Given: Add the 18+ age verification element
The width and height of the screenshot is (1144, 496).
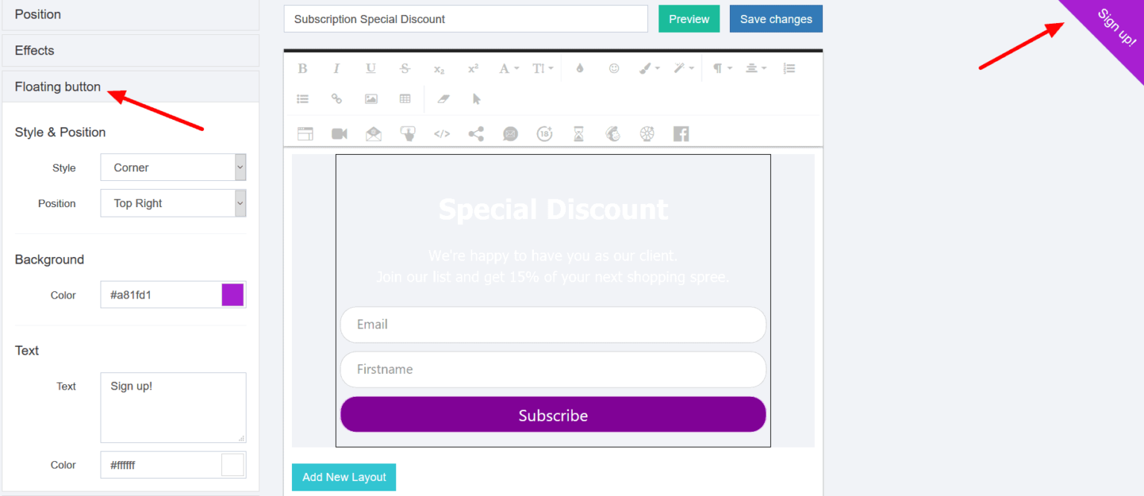Looking at the screenshot, I should tap(544, 134).
